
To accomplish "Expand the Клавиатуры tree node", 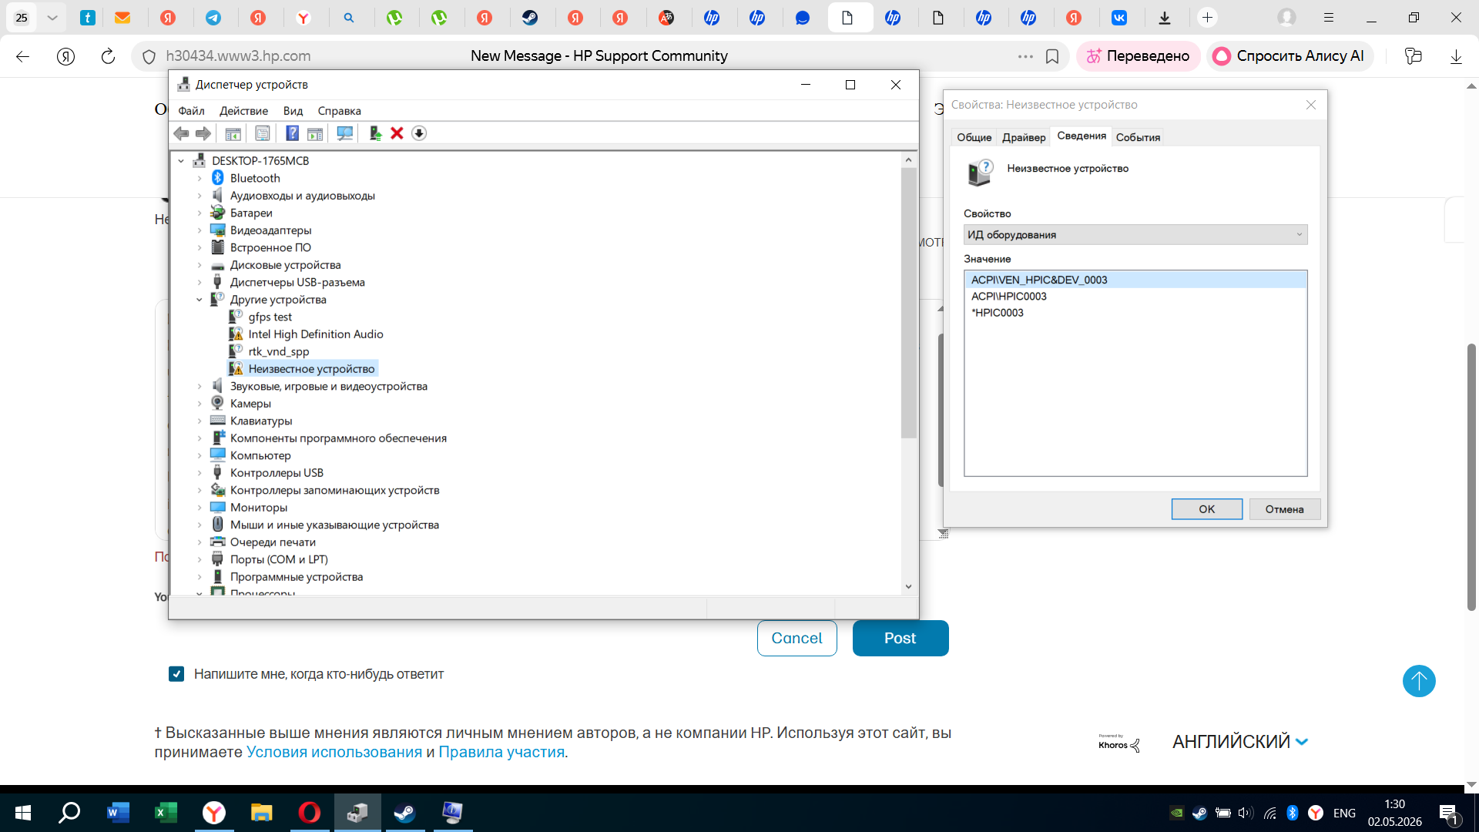I will (x=200, y=421).
